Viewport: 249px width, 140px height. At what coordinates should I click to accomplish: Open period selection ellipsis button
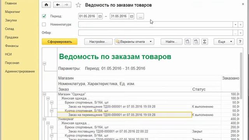coord(140,16)
